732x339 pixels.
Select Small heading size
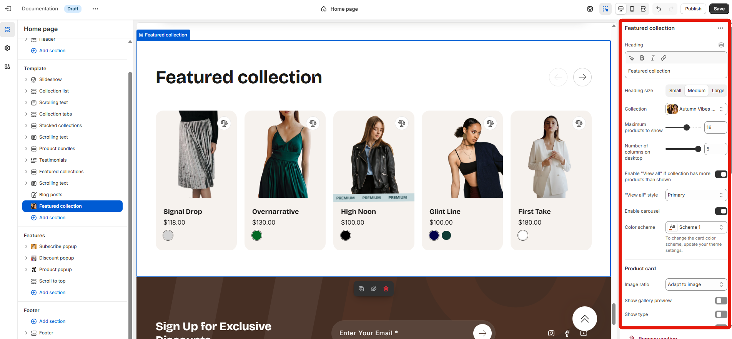point(675,91)
